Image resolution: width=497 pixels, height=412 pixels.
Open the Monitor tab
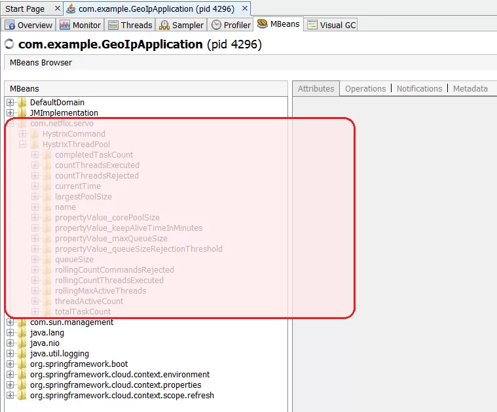coord(80,25)
